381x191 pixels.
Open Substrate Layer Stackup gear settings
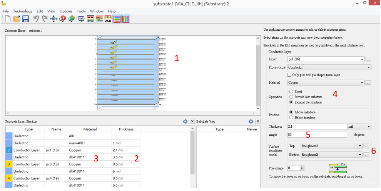pos(185,121)
